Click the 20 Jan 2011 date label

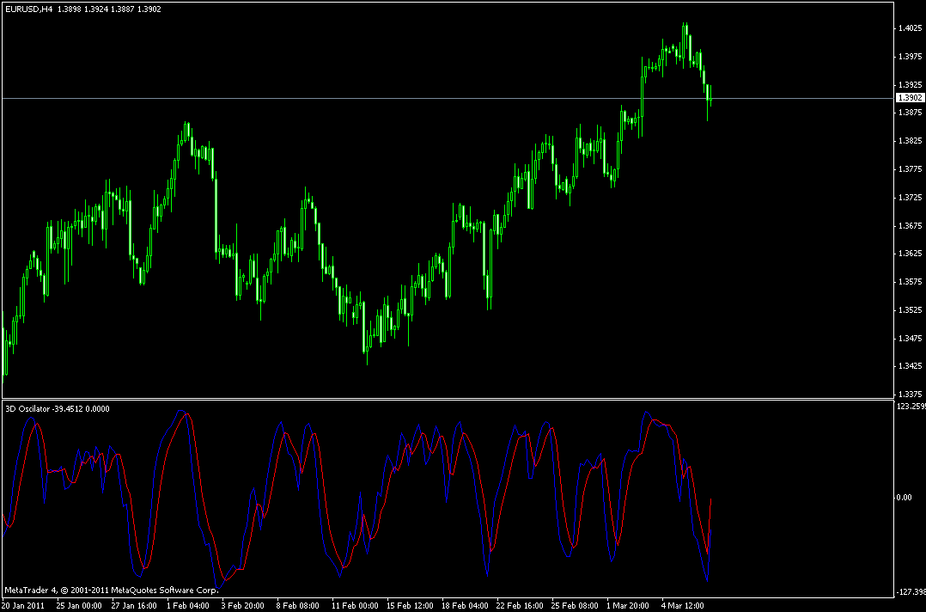click(24, 605)
